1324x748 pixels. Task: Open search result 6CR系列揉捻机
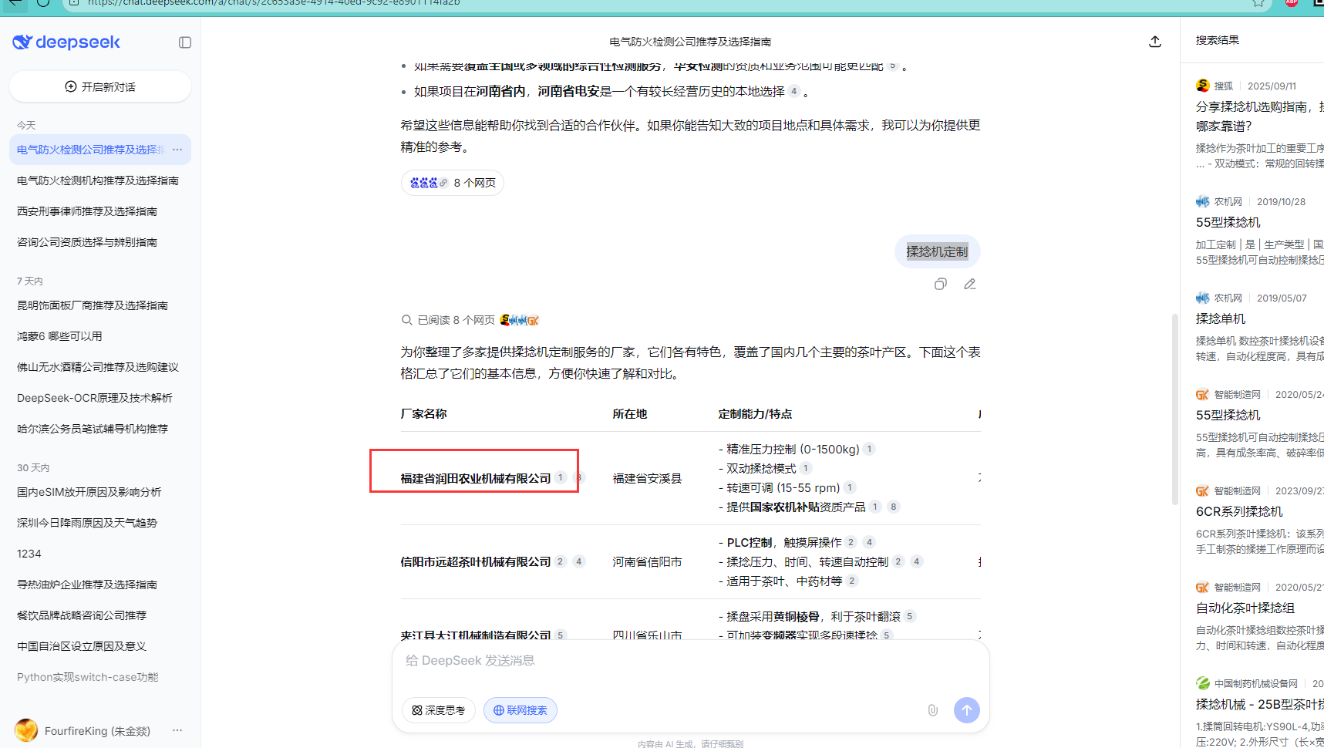(x=1238, y=511)
